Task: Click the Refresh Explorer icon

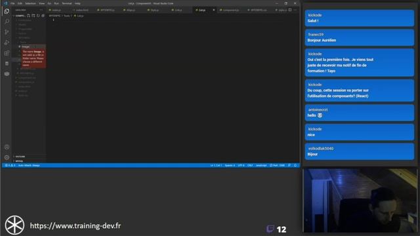Action: [x=38, y=16]
